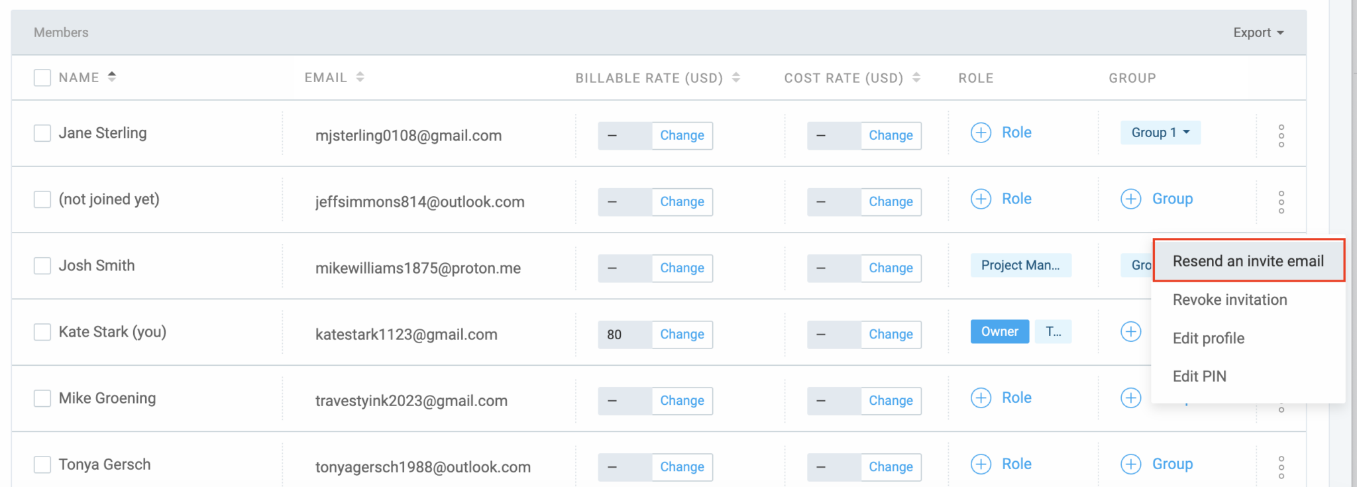Open the Export dropdown

[x=1258, y=32]
